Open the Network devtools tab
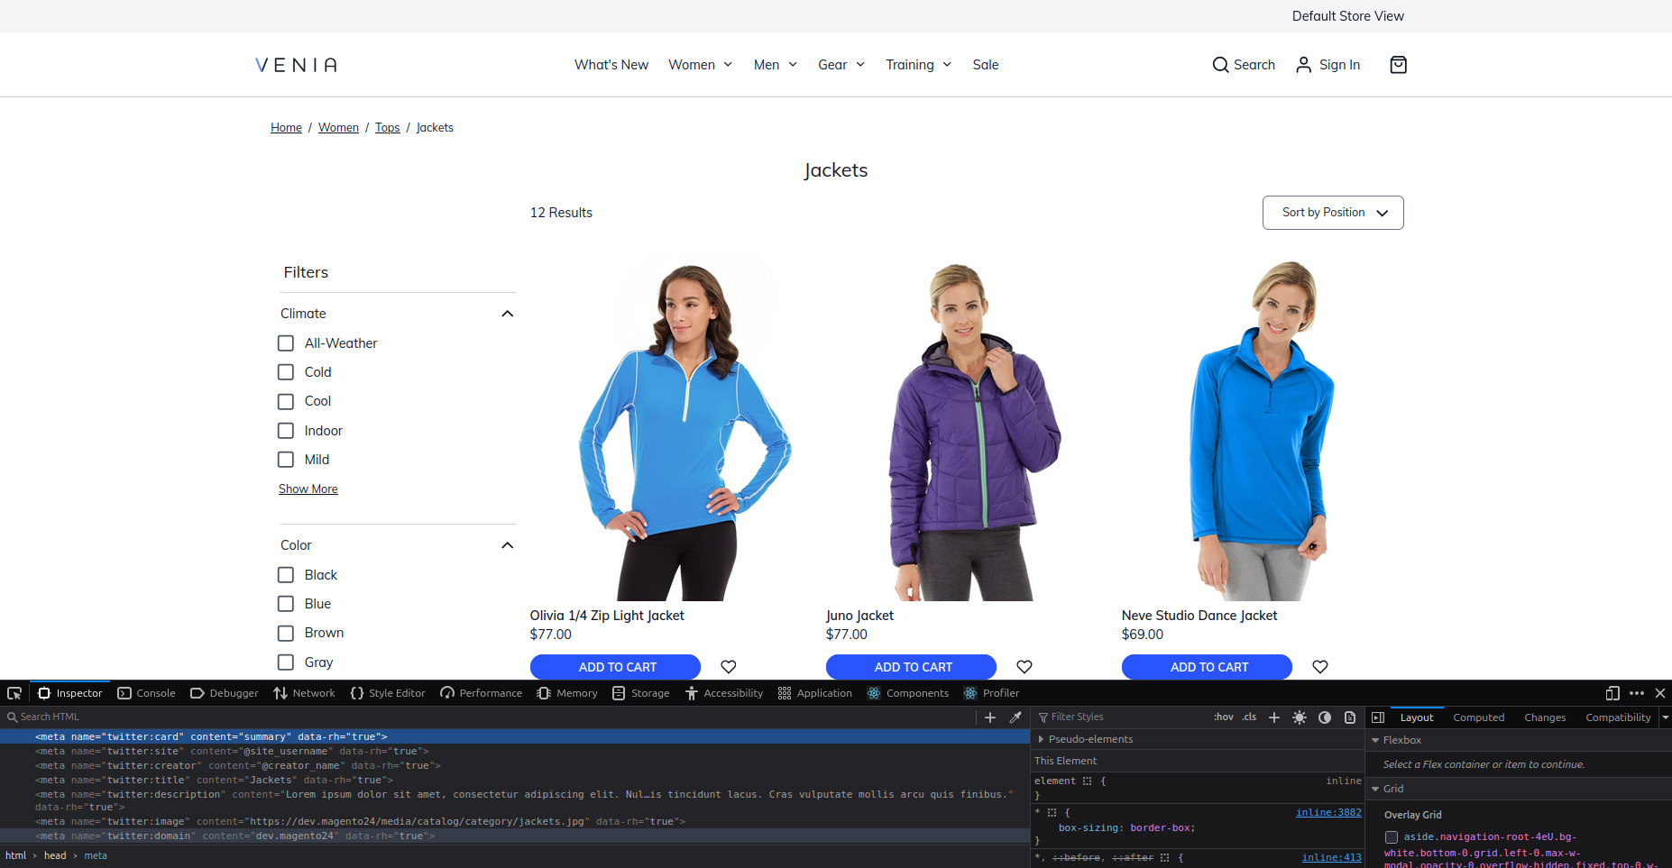The height and width of the screenshot is (868, 1672). [304, 693]
